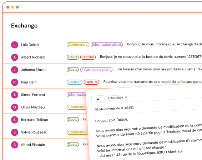Open the name Lola Deltoir in the list
The image size is (202, 160).
30,45
